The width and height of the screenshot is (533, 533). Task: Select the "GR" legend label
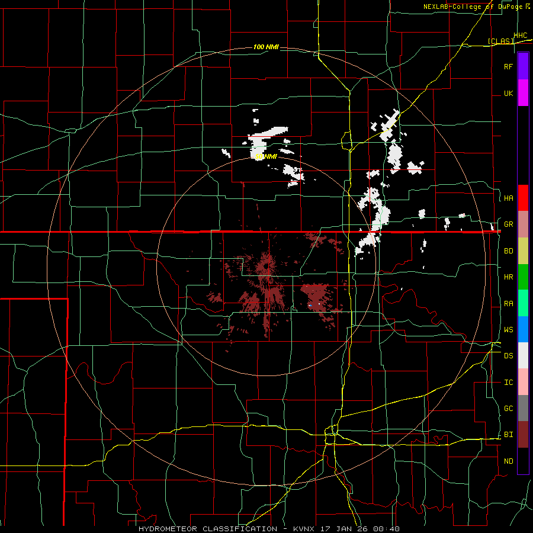tap(508, 224)
